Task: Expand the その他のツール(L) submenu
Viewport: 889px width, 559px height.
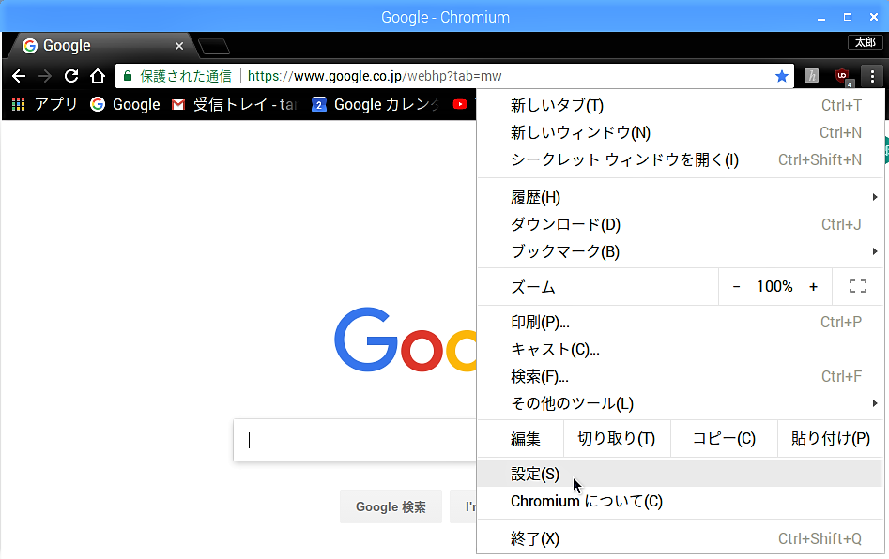Action: (681, 404)
